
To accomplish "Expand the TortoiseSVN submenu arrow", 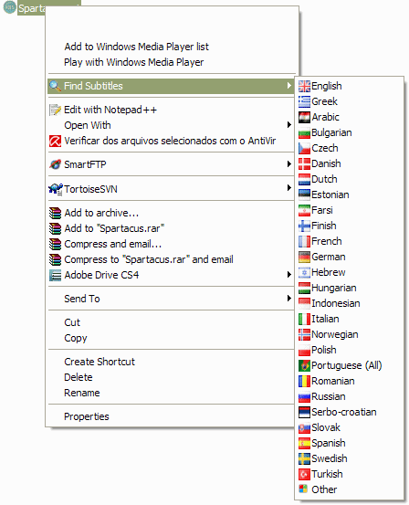I will [x=289, y=188].
